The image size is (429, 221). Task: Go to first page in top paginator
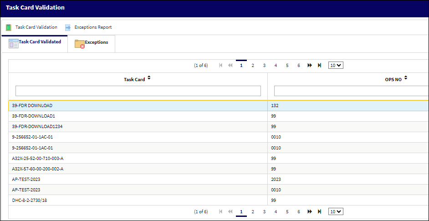tap(221, 66)
